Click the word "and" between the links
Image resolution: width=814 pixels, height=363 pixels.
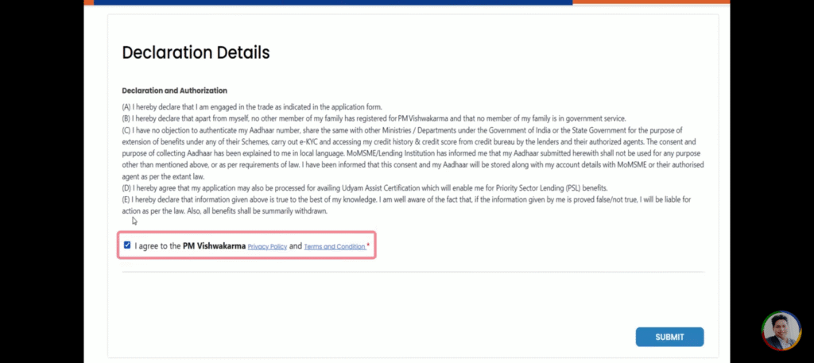(x=296, y=246)
